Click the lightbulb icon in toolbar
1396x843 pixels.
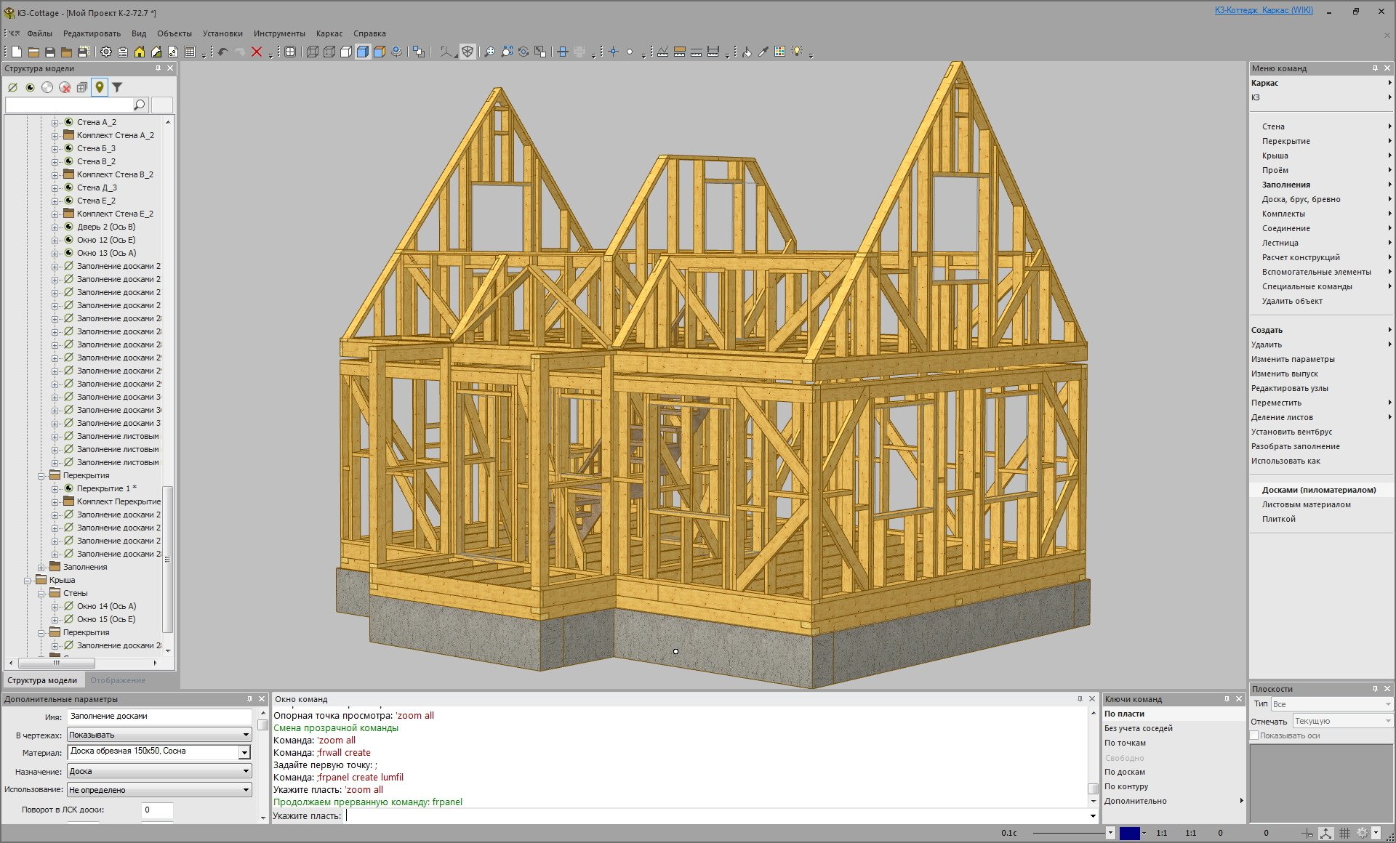[x=797, y=52]
